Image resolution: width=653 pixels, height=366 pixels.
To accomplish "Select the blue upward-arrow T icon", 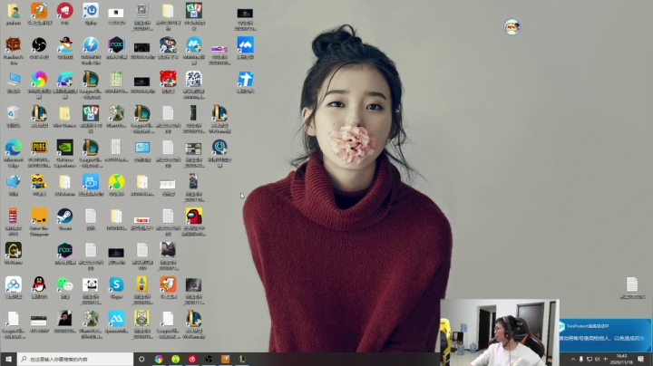I will [245, 80].
